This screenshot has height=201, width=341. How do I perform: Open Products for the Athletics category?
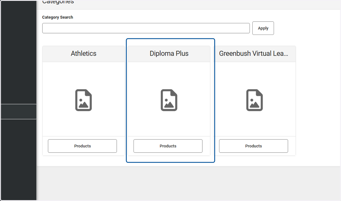click(82, 146)
